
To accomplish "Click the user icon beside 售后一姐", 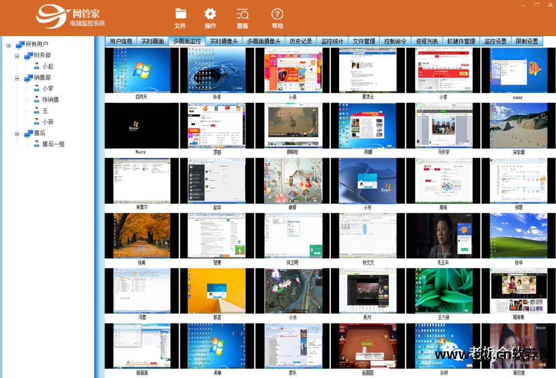I will pos(37,143).
